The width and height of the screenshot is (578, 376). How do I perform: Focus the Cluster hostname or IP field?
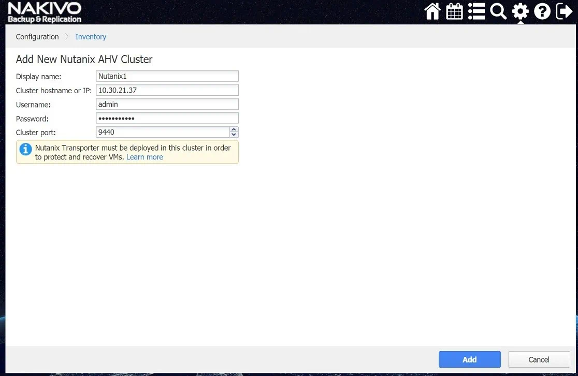pyautogui.click(x=167, y=90)
